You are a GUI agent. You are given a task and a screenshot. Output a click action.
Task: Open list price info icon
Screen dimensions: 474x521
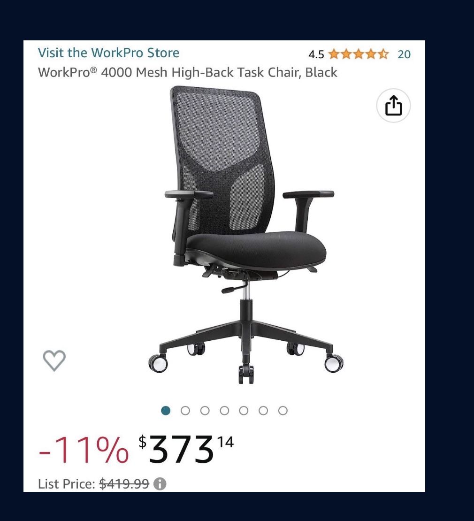(x=160, y=484)
